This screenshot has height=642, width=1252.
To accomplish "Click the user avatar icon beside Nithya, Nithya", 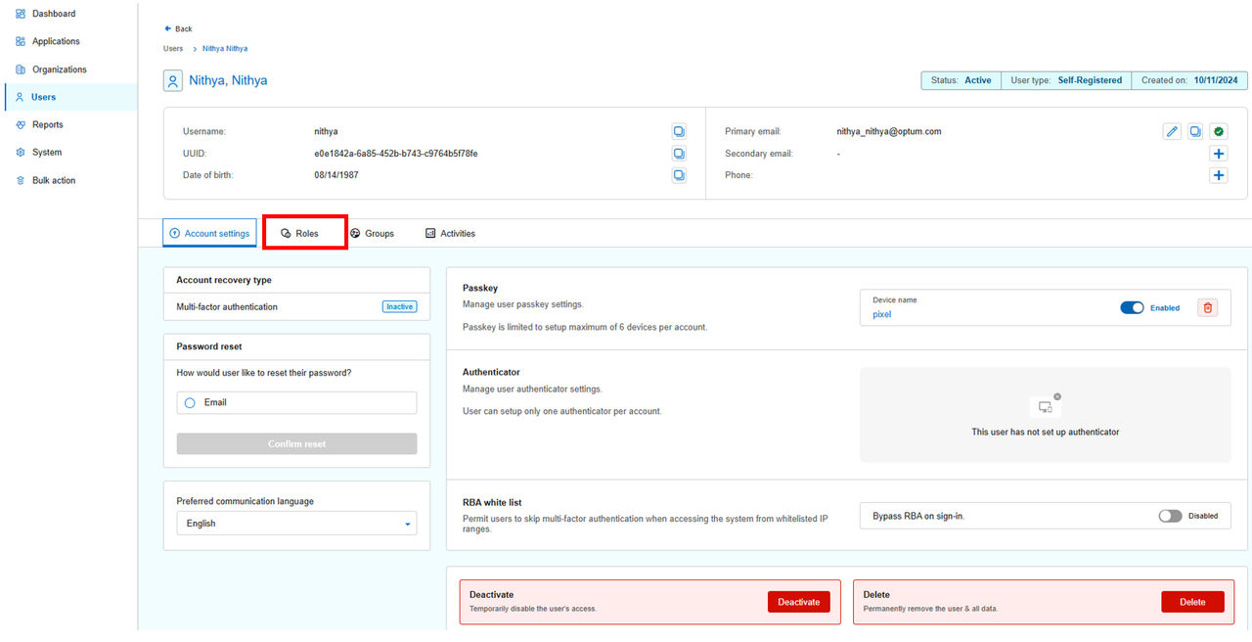I will 173,80.
